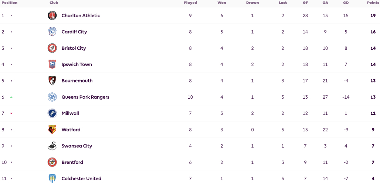The width and height of the screenshot is (380, 184).
Task: Select the Bristol City badge icon
Action: pos(52,48)
